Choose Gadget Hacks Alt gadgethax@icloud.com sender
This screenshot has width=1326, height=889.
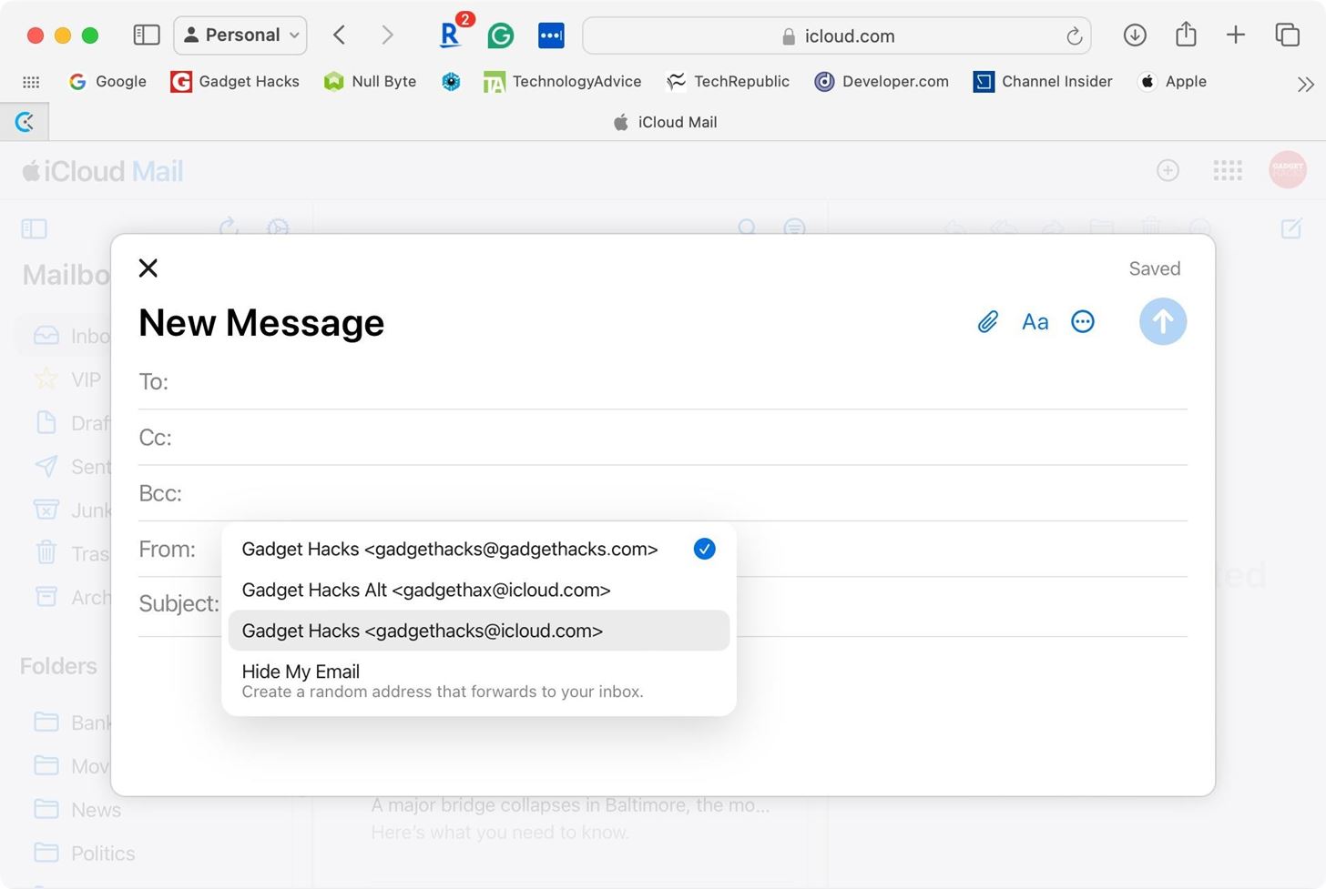(x=425, y=590)
